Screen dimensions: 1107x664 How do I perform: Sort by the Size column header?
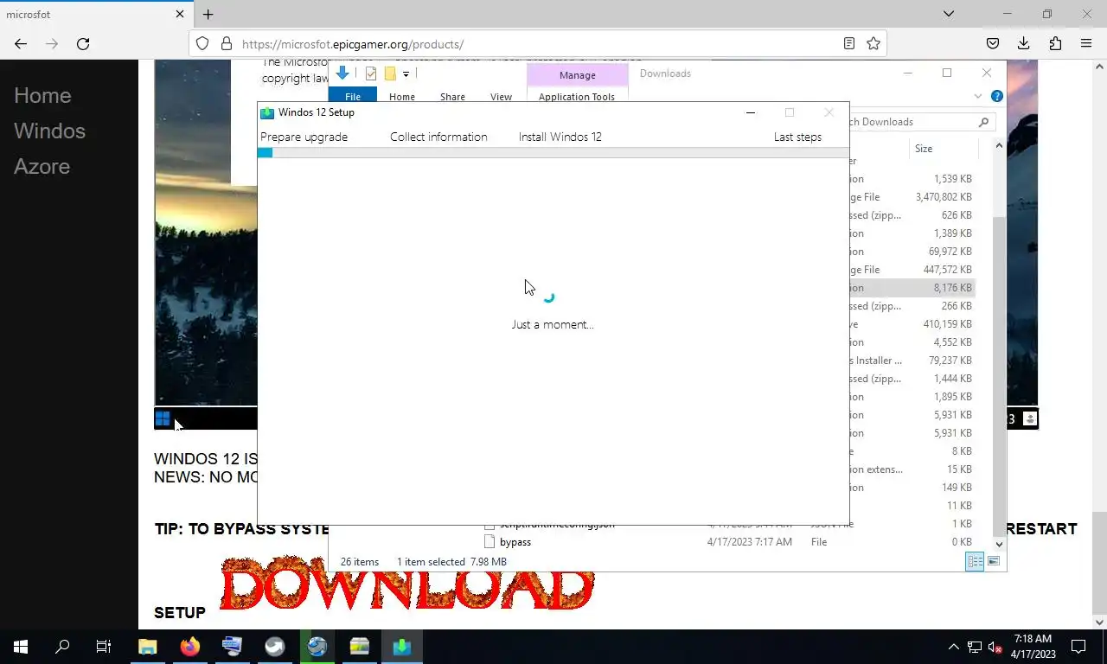943,149
